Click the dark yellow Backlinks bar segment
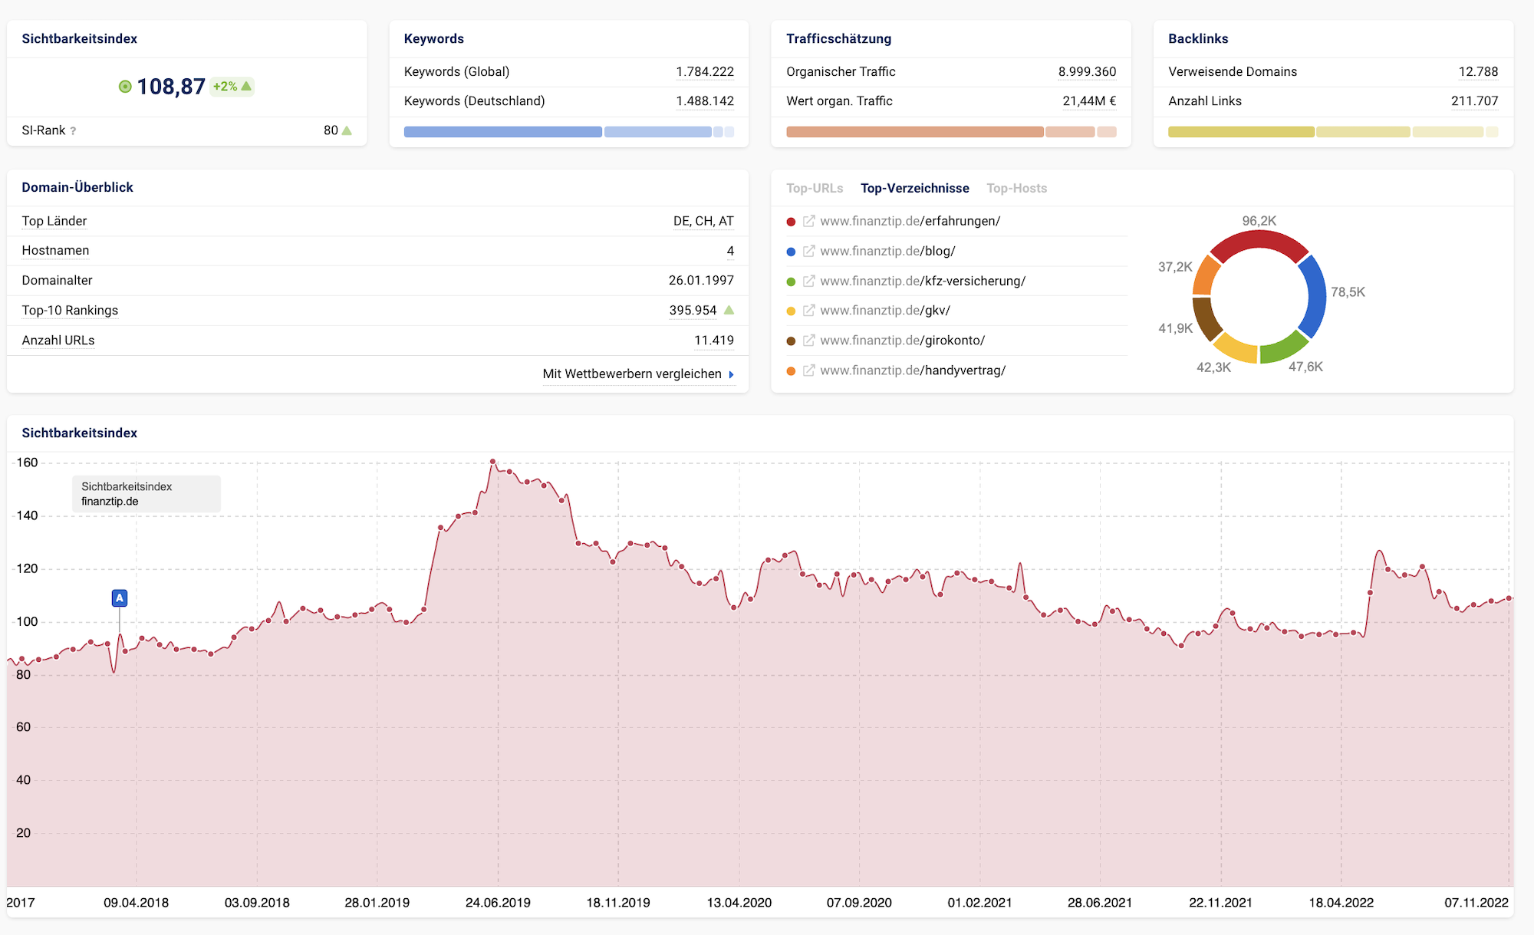Viewport: 1534px width, 935px height. point(1241,132)
